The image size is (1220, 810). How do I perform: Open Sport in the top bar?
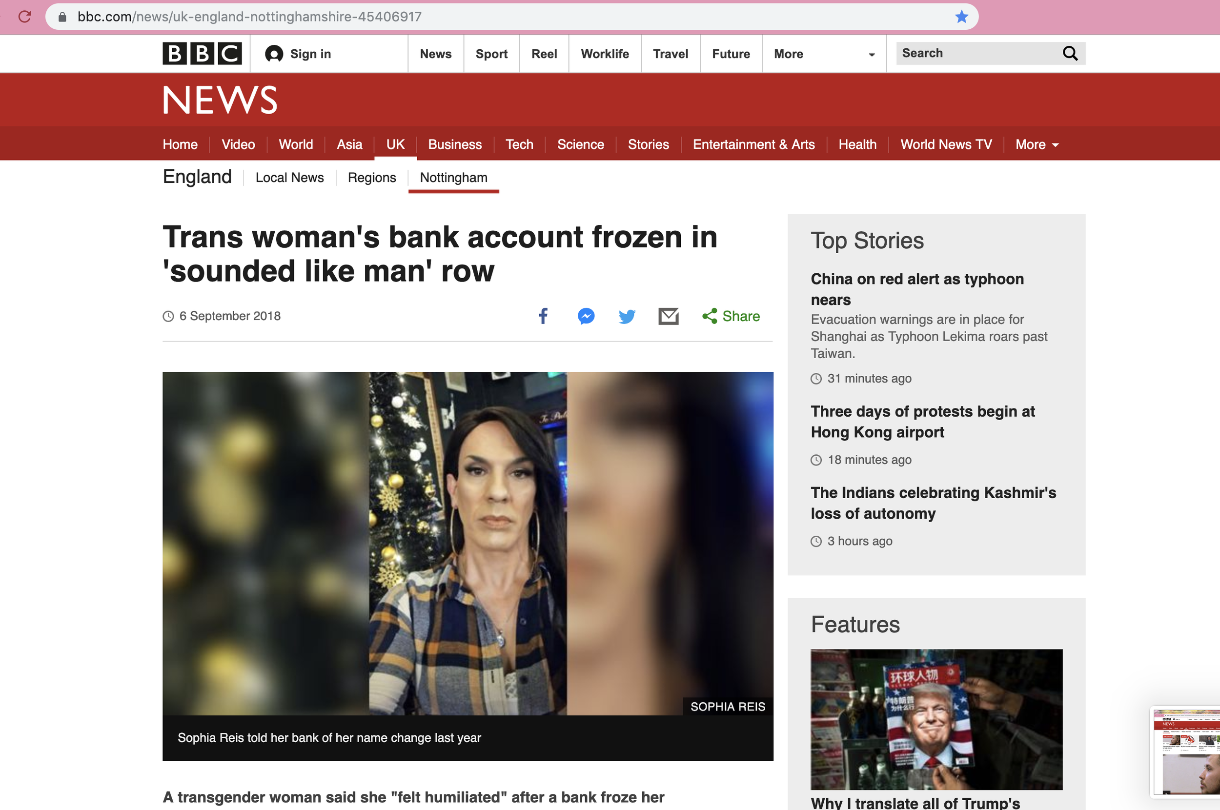tap(491, 54)
